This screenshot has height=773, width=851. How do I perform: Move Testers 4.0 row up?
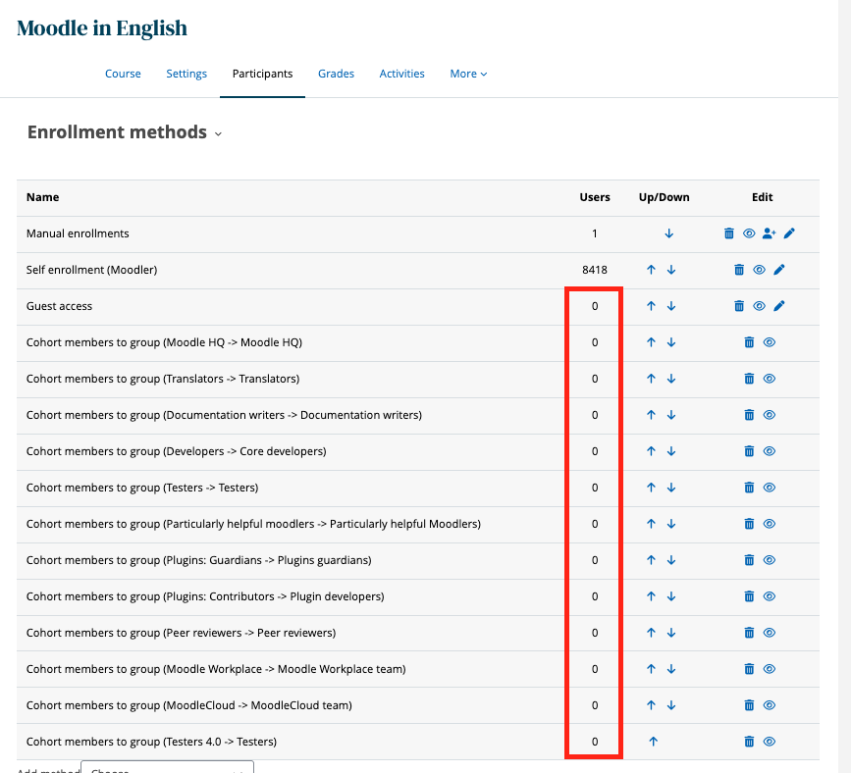click(654, 742)
